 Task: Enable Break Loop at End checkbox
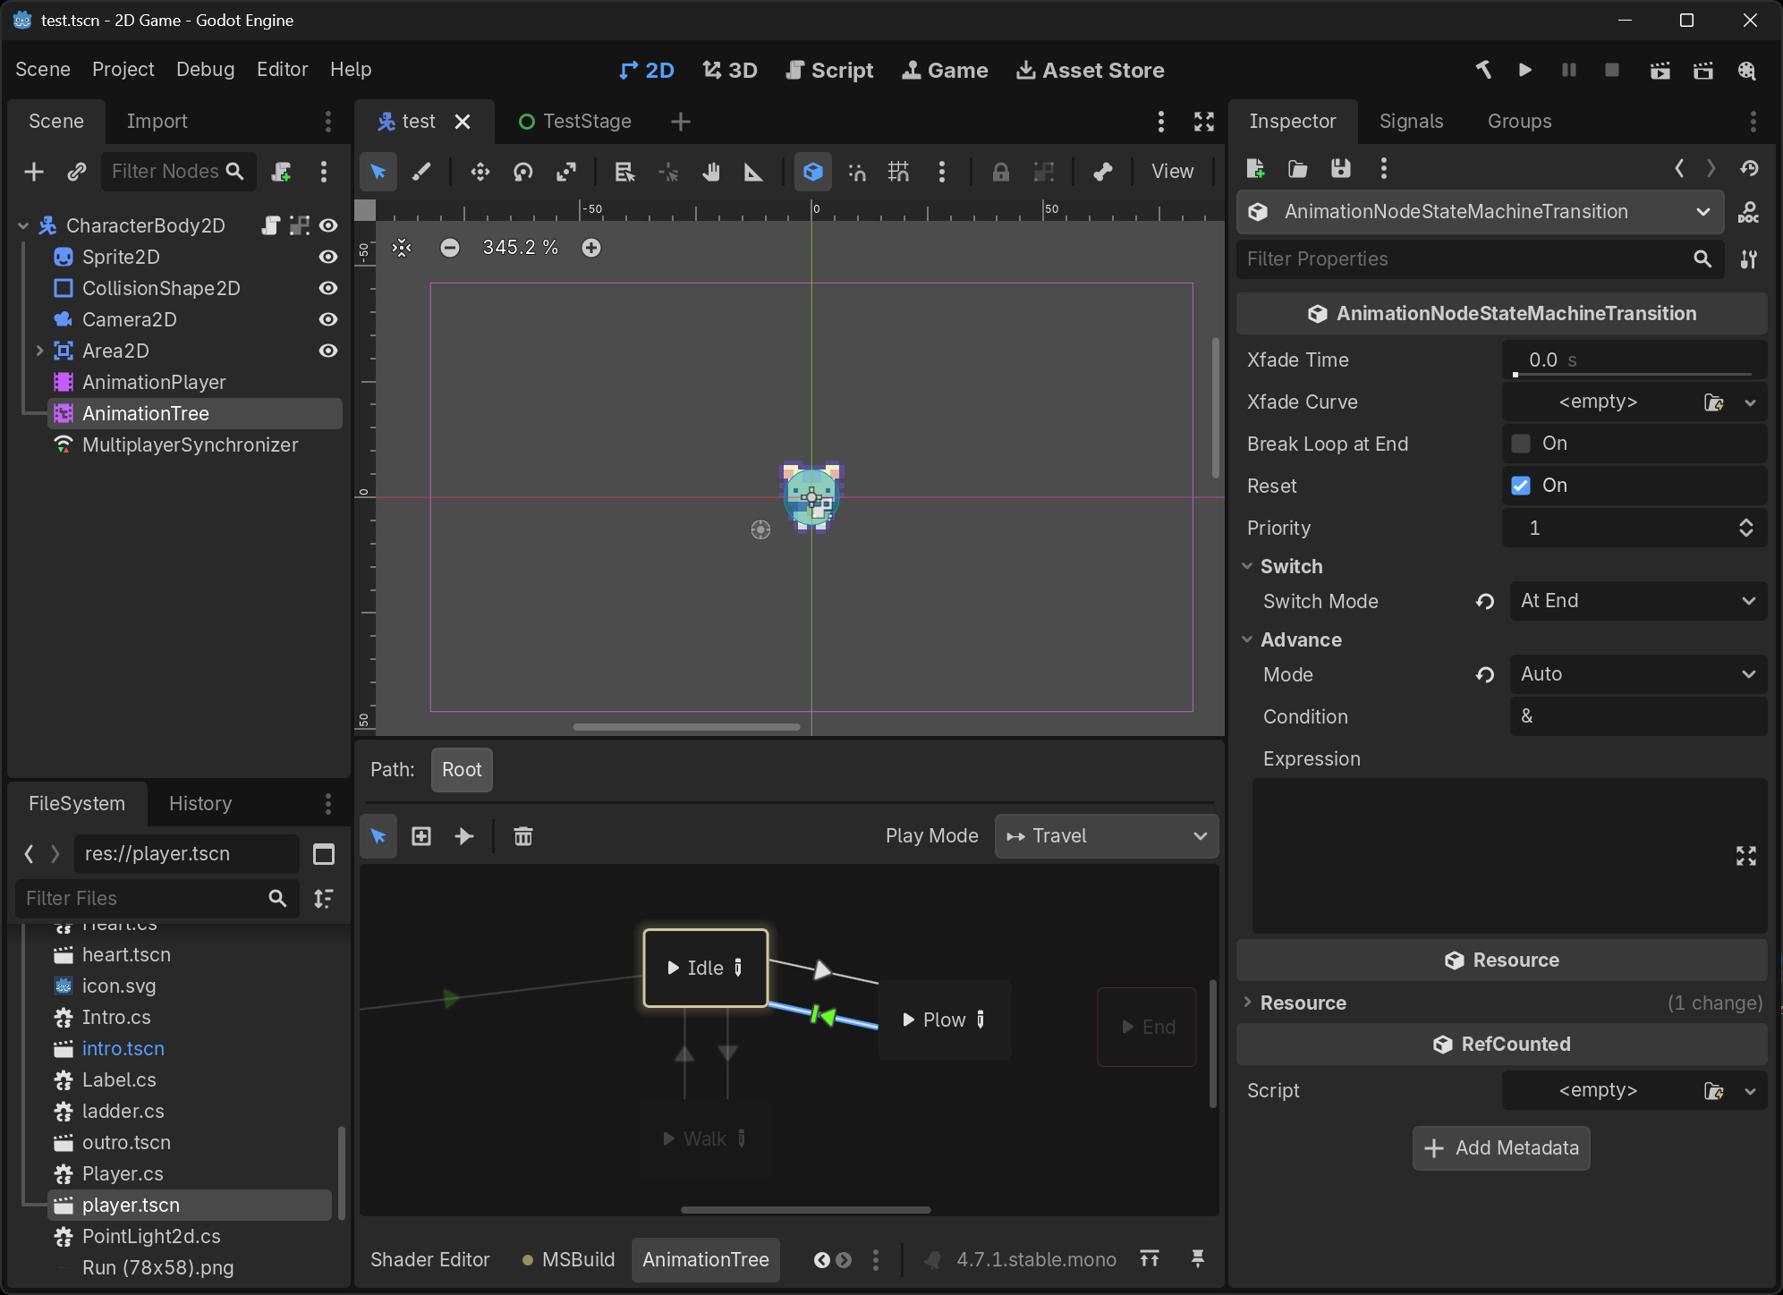click(x=1521, y=444)
